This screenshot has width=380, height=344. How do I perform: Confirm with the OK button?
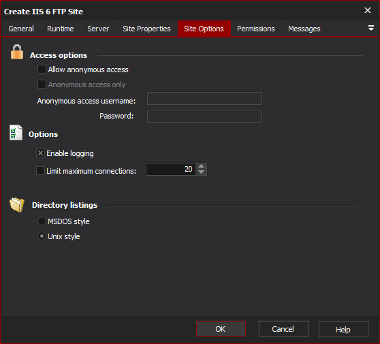coord(221,329)
